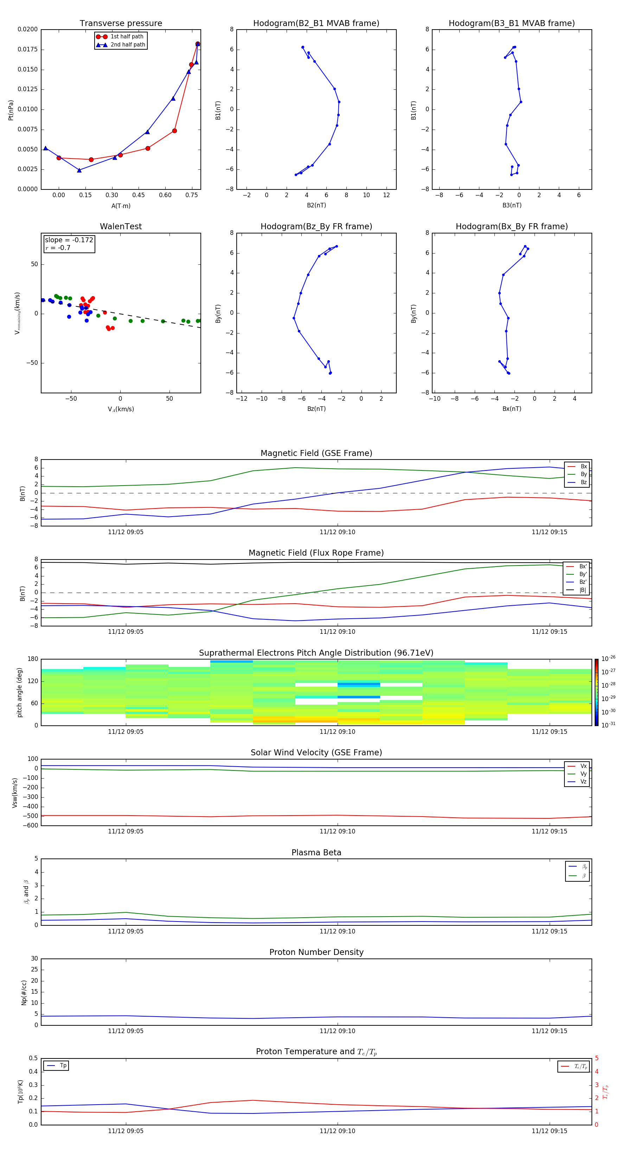This screenshot has height=1162, width=633.
Task: Click the |B| legend entry in Flux Rope plot
Action: (x=576, y=590)
